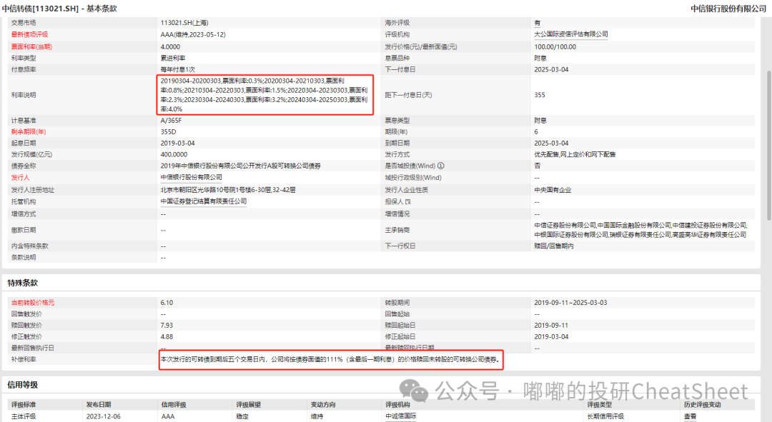Screen dimensions: 772x422
Task: Select red label 发行人
Action: [x=20, y=178]
